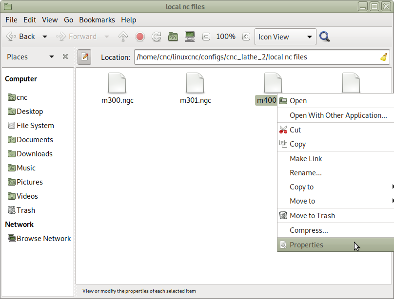
Task: Open the Edit menu
Action: [x=30, y=20]
